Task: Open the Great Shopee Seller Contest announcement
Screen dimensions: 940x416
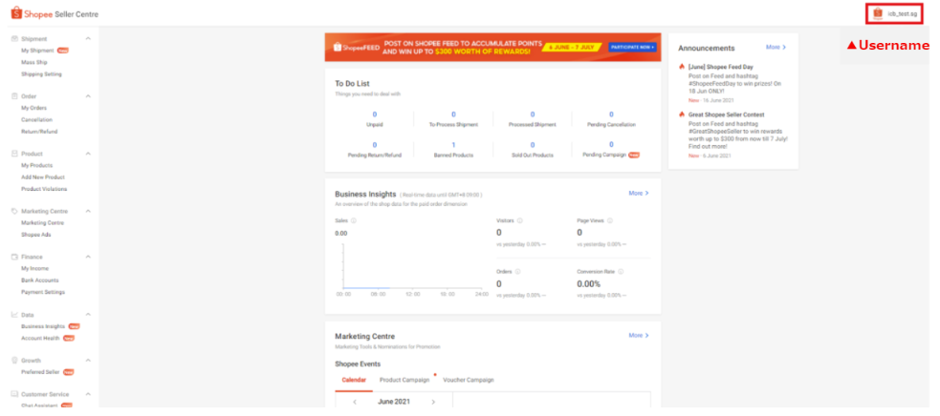Action: click(x=728, y=114)
